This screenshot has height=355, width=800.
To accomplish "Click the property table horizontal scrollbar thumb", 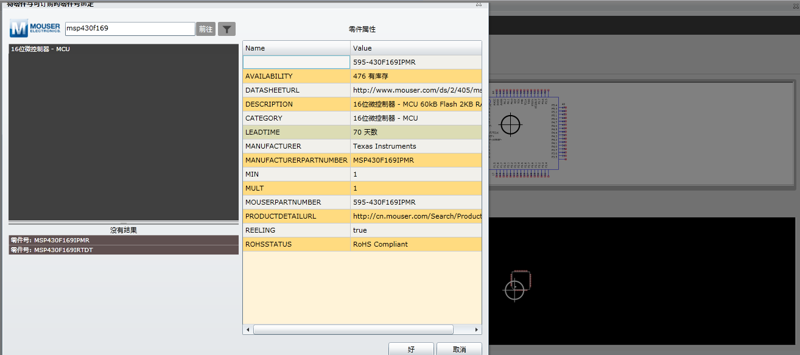I will click(x=353, y=329).
